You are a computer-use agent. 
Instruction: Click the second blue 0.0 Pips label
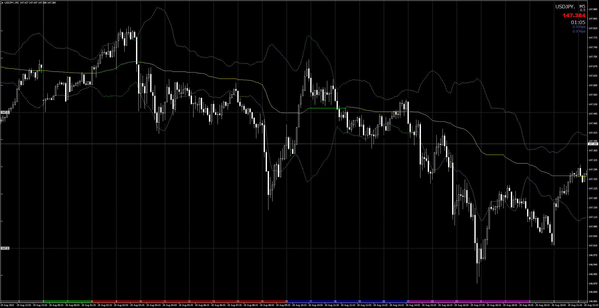click(579, 31)
